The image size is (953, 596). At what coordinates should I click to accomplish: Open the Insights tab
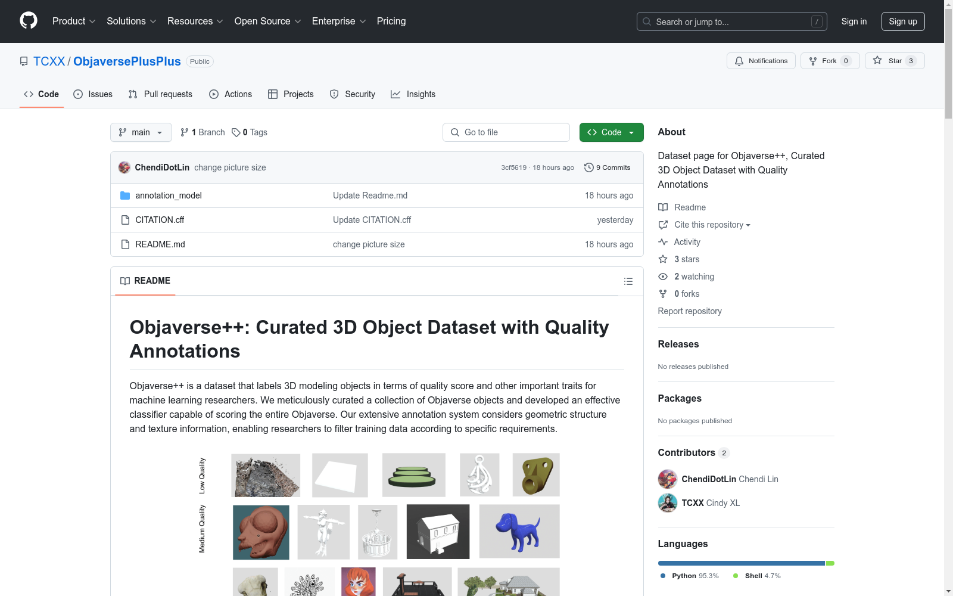click(x=413, y=94)
